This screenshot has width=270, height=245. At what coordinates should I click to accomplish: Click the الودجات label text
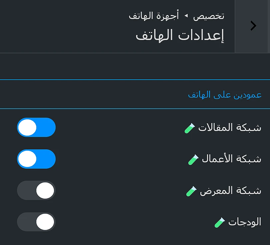244,222
